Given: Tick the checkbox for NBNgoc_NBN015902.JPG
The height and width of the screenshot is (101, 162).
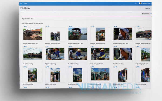Looking at the screenshot, I should coord(91,26).
